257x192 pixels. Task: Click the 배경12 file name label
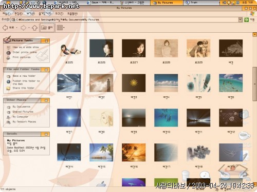[x=231, y=132]
